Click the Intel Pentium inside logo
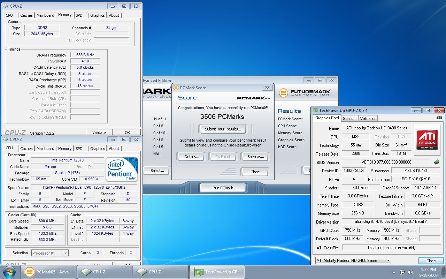The image size is (446, 279). tap(122, 169)
